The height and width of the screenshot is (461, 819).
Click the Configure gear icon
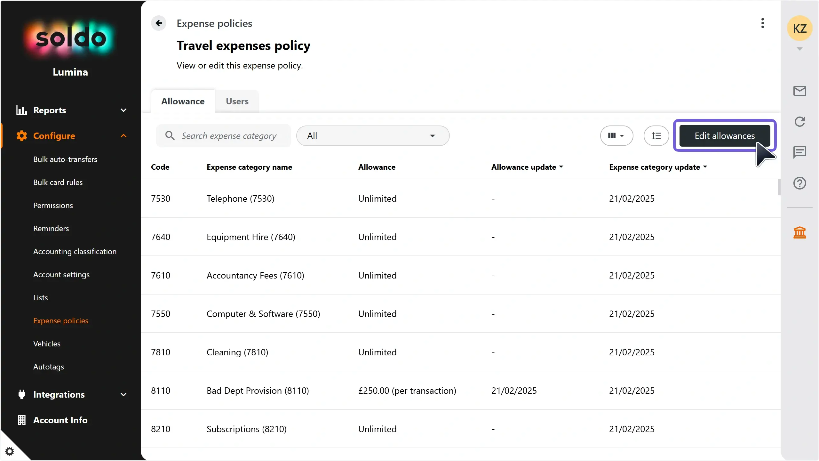(21, 136)
